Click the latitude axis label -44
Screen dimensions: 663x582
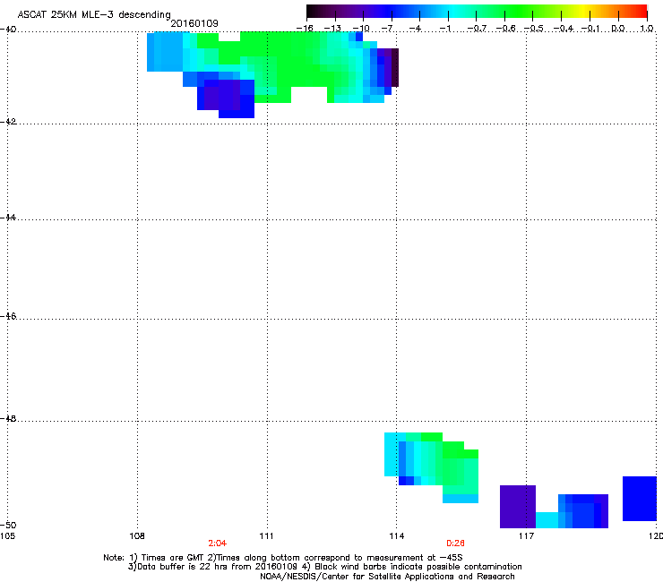(x=8, y=218)
